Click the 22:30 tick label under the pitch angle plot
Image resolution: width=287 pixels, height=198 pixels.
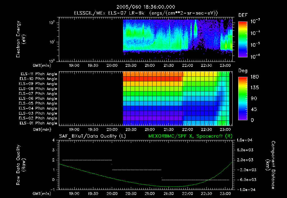click(206, 129)
